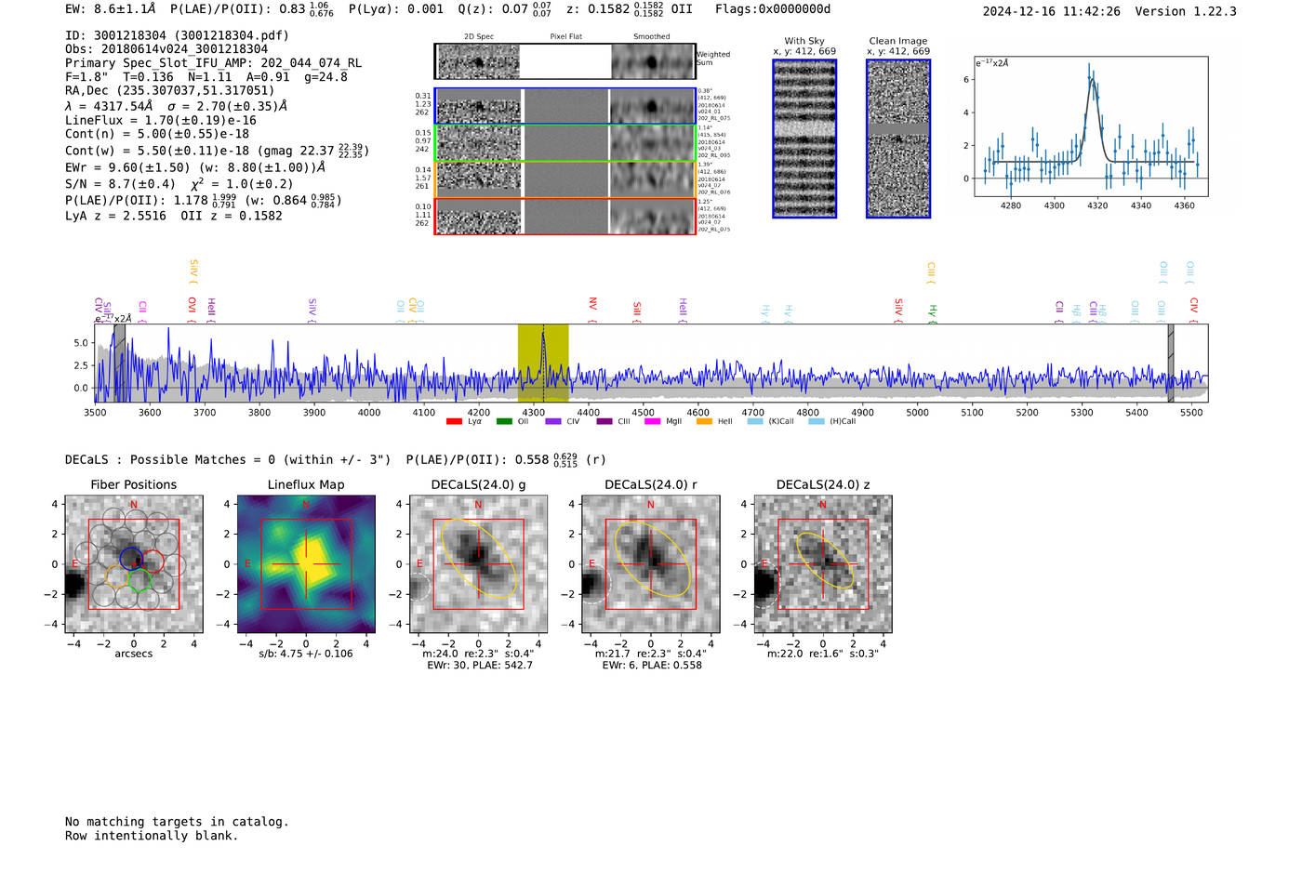Open the DECaLS(24.0) z cutout
Image resolution: width=1302 pixels, height=886 pixels.
coord(823,563)
